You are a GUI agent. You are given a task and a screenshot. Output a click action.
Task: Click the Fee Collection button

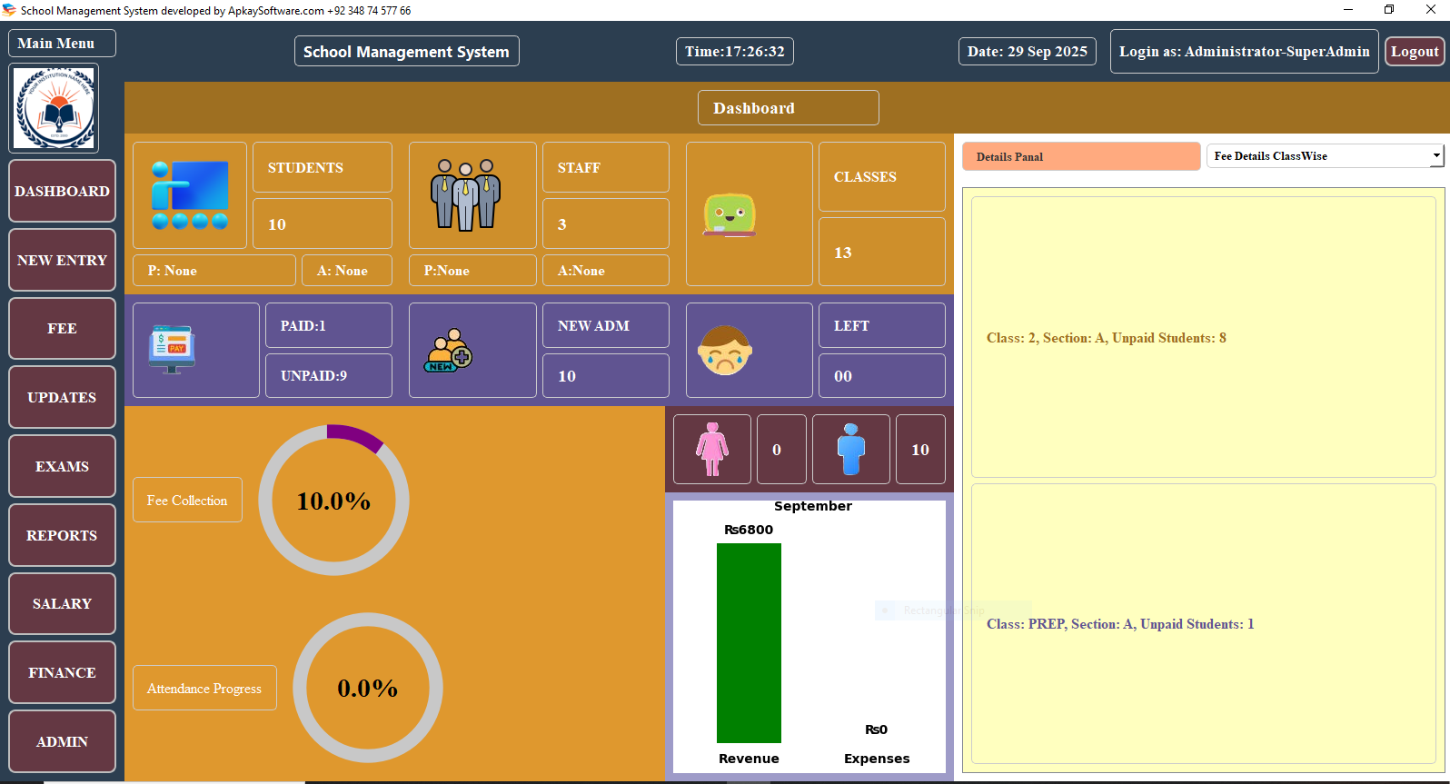pyautogui.click(x=187, y=501)
